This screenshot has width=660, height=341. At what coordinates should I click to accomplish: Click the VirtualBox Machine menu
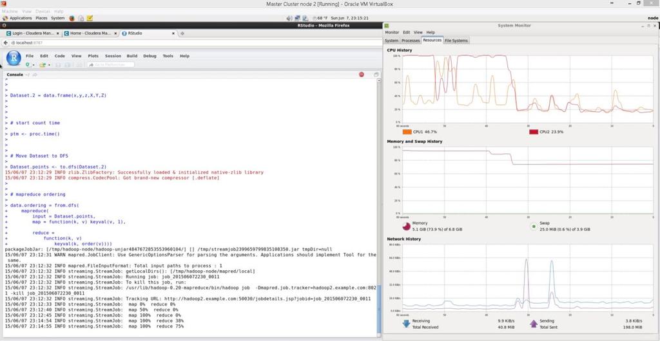point(10,12)
